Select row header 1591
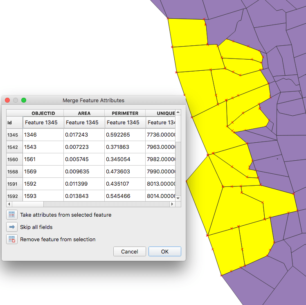This screenshot has width=306, height=305. (x=14, y=184)
